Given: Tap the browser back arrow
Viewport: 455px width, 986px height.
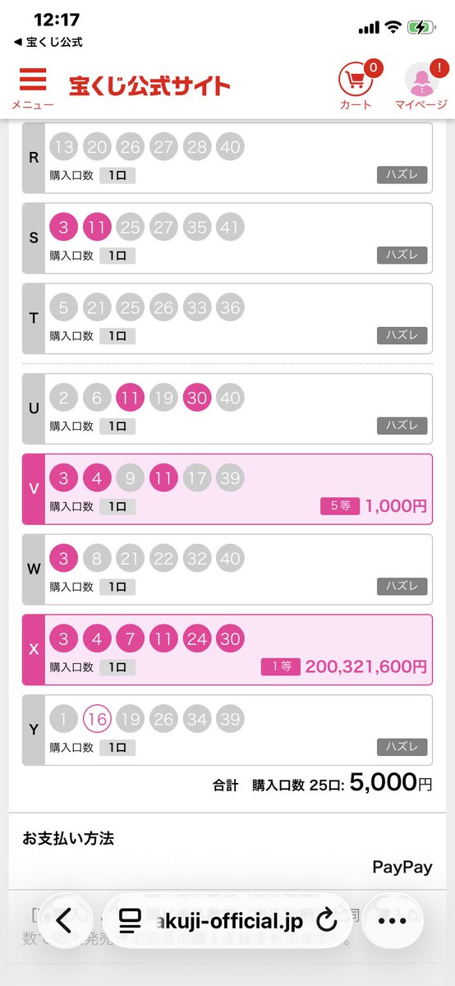Looking at the screenshot, I should pyautogui.click(x=65, y=919).
